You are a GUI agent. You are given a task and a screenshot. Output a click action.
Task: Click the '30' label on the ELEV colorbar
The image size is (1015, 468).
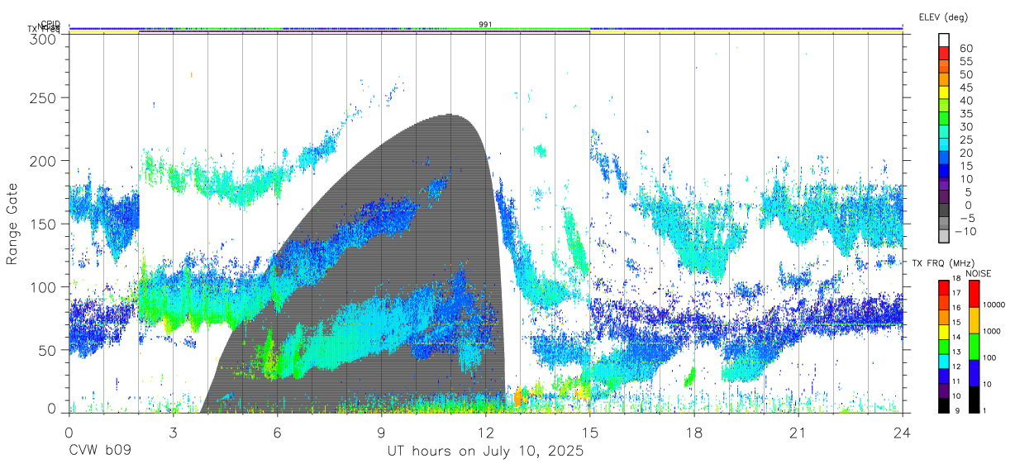tap(966, 127)
